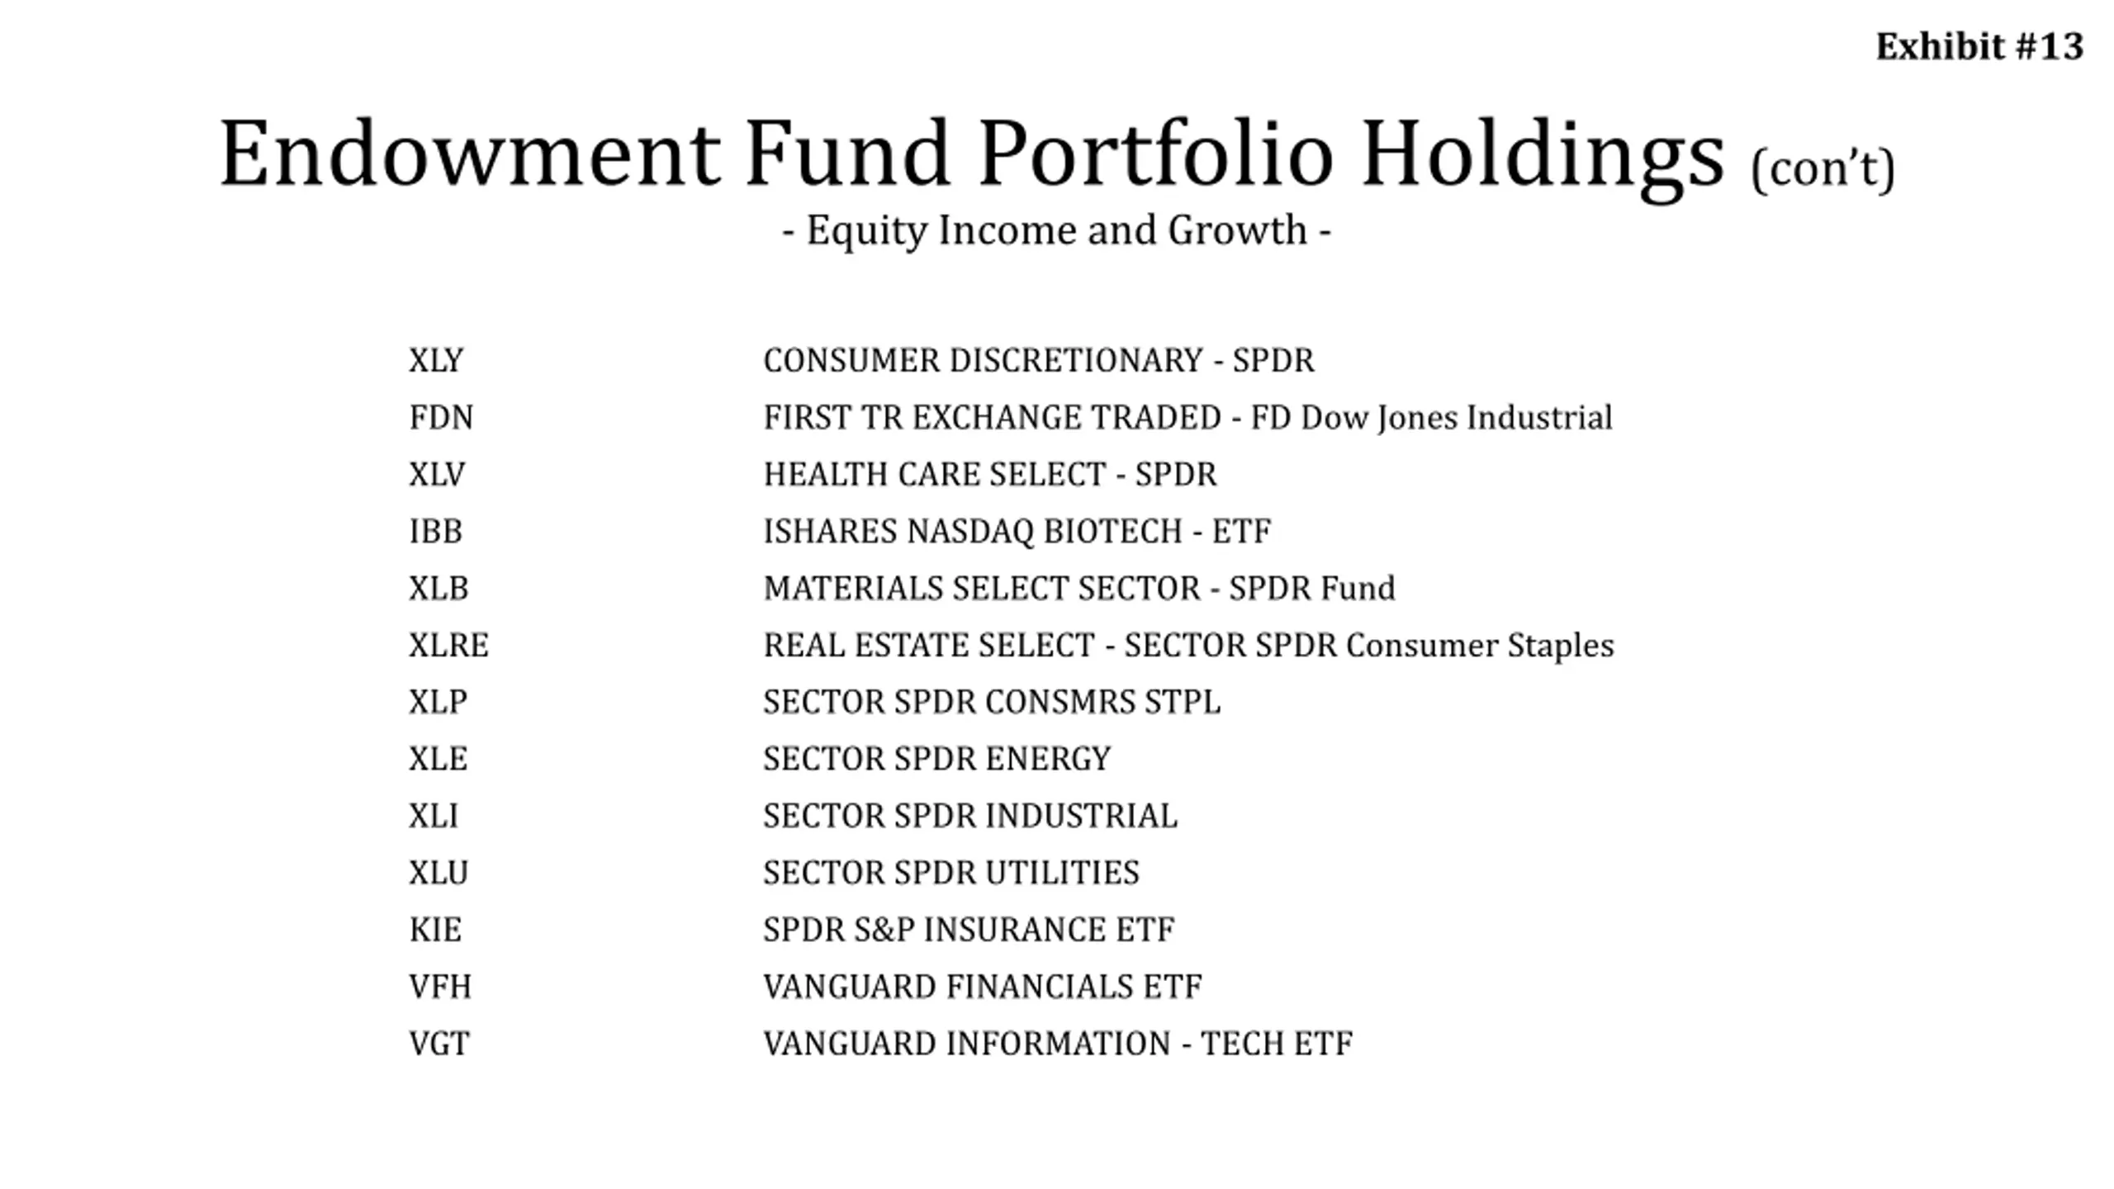The height and width of the screenshot is (1189, 2114).
Task: Click HEALTH CARE SELECT - SPDR text
Action: click(x=990, y=474)
